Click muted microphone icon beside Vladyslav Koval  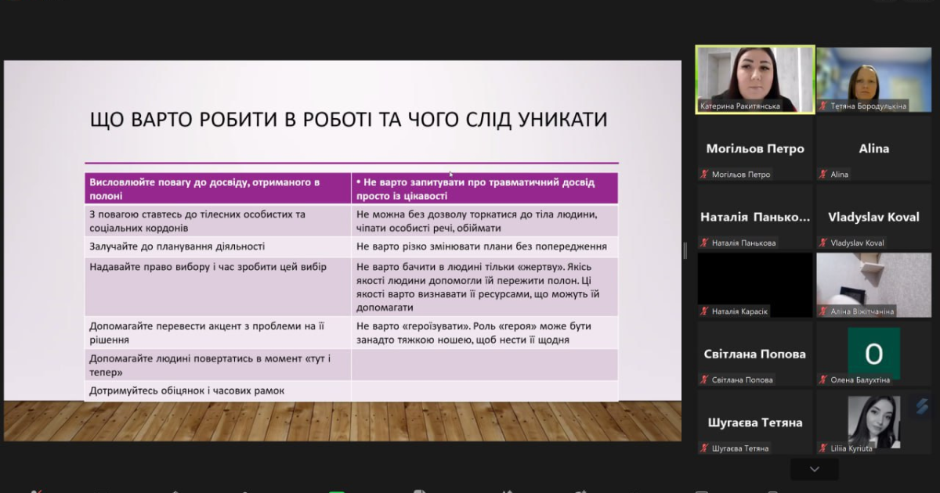(823, 243)
